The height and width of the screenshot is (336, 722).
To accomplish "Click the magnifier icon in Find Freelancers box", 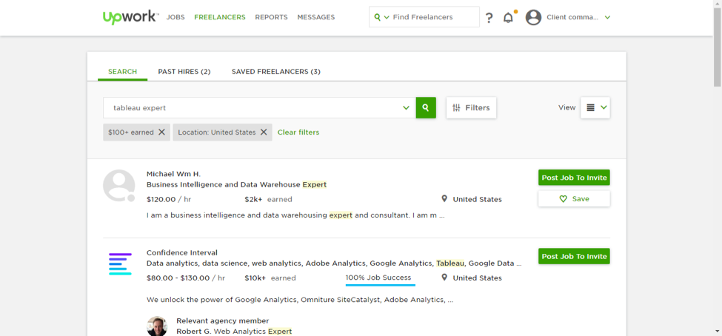I will click(378, 17).
